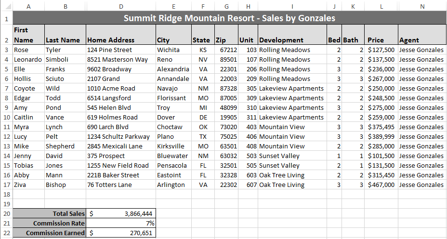Select the Development header cell
Screen dimensions: 447x239
(292, 35)
